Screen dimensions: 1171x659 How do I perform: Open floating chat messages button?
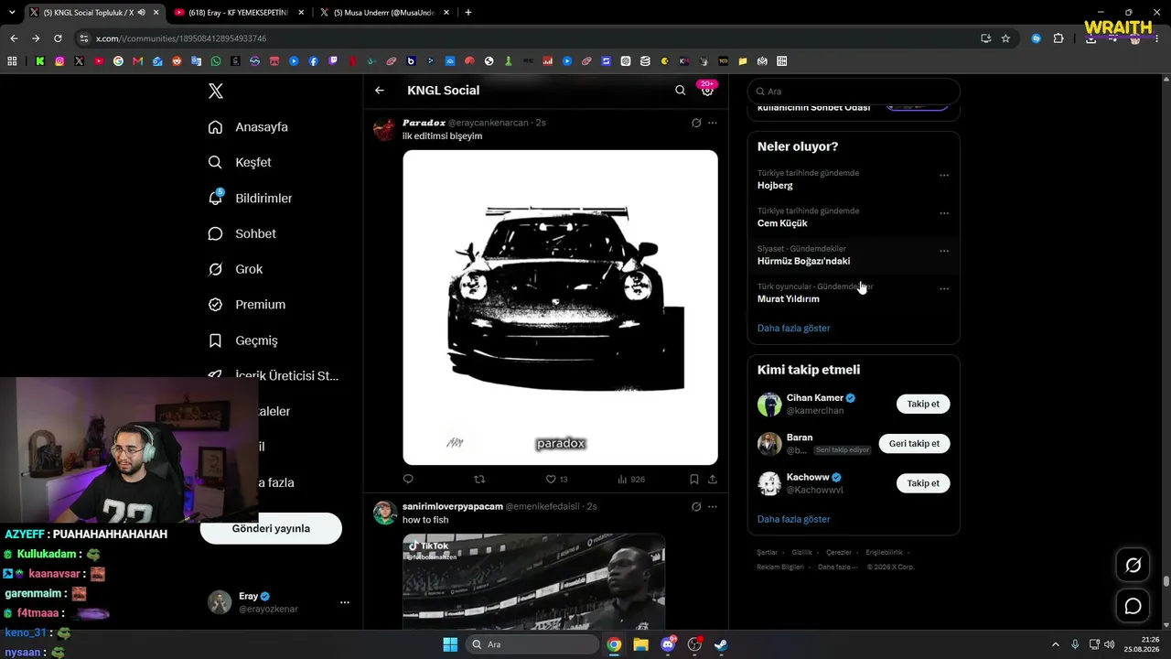pyautogui.click(x=1133, y=606)
